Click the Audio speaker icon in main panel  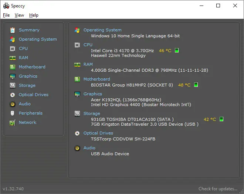pos(77,148)
